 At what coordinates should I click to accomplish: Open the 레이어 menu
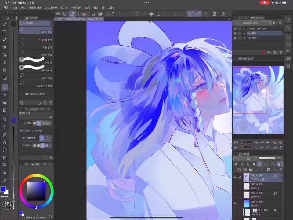click(x=64, y=8)
